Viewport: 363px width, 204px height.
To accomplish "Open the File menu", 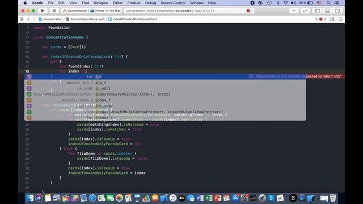I will coord(50,3).
